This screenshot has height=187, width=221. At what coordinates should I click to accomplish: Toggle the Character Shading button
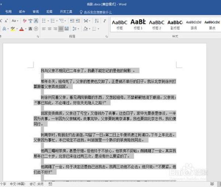coord(30,29)
